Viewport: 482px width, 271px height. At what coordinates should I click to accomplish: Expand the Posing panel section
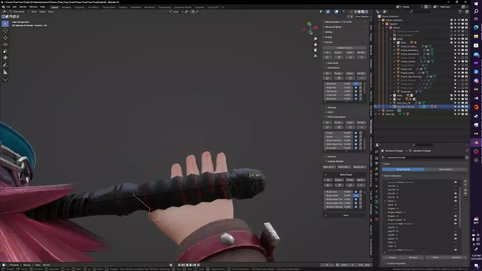point(328,37)
